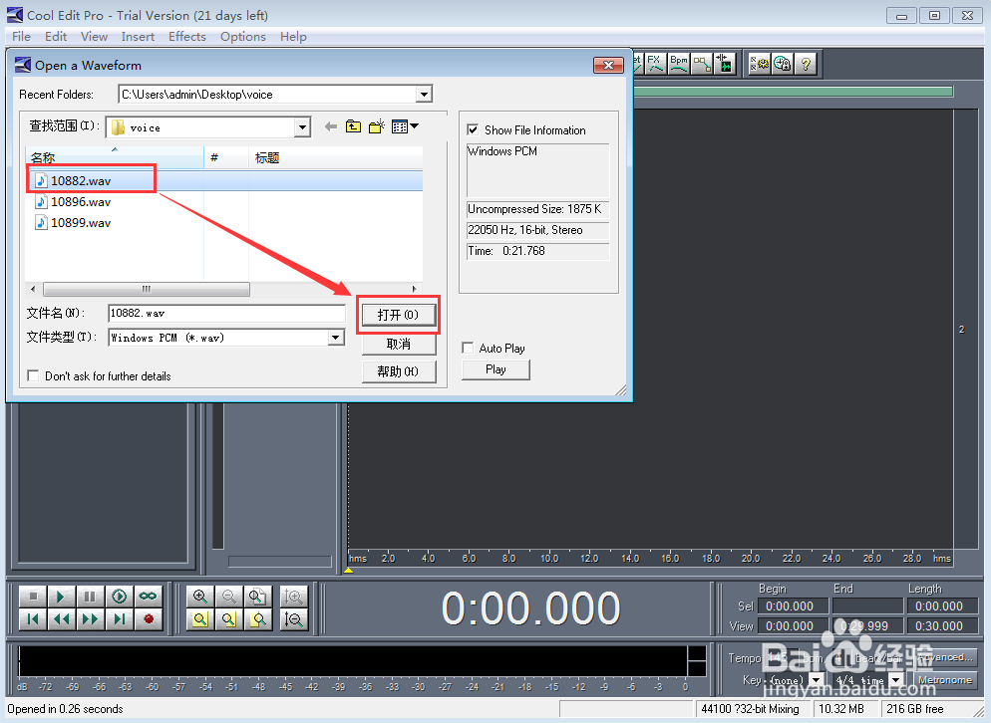Check Don't ask for further details
This screenshot has height=723, width=991.
(x=33, y=375)
